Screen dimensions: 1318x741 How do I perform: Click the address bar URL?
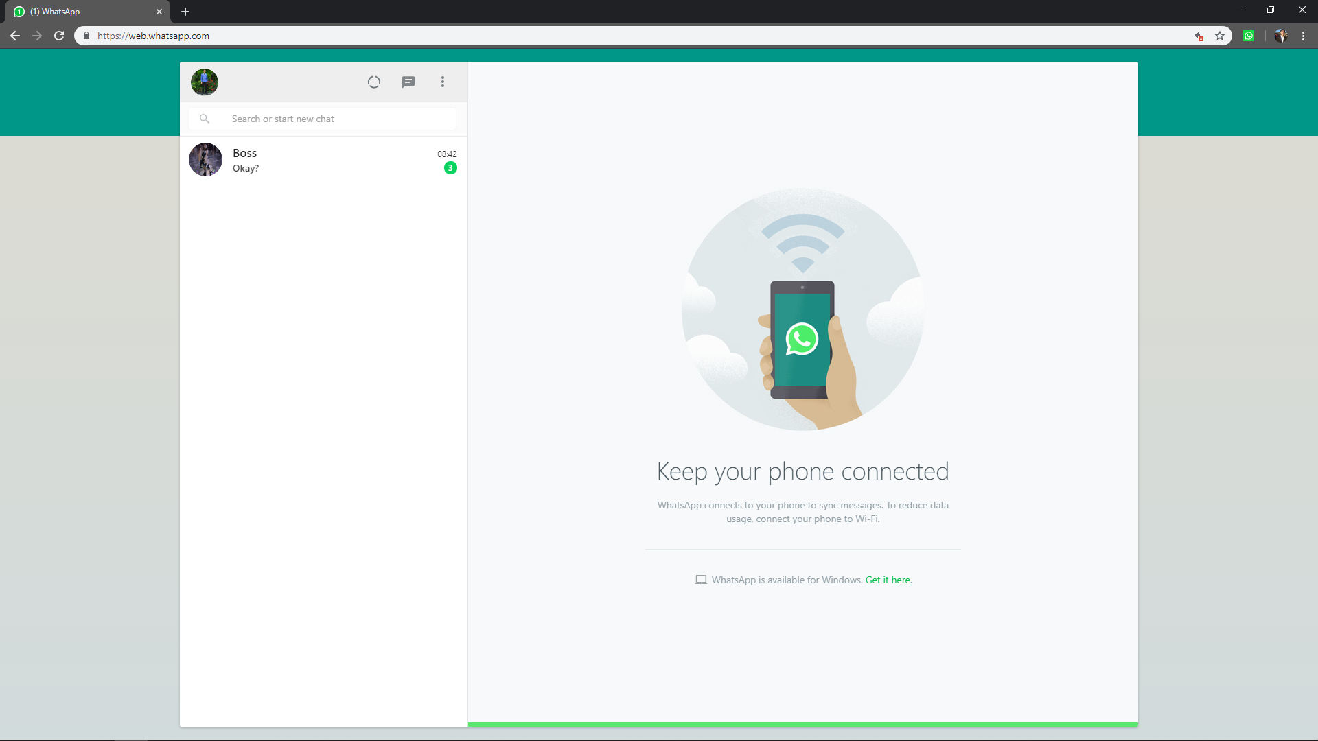pyautogui.click(x=153, y=36)
